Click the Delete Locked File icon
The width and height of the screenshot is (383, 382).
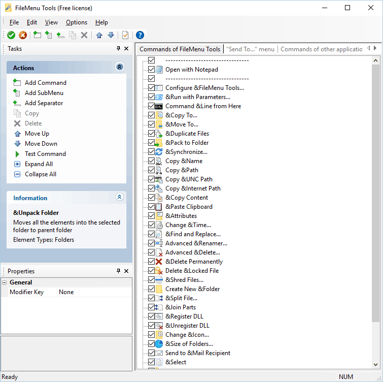click(x=159, y=271)
